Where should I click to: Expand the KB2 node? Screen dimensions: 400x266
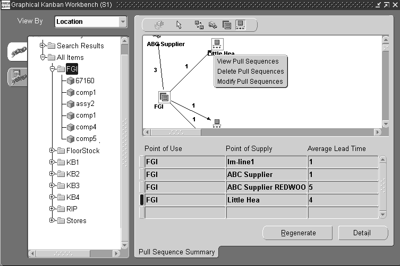pos(52,174)
